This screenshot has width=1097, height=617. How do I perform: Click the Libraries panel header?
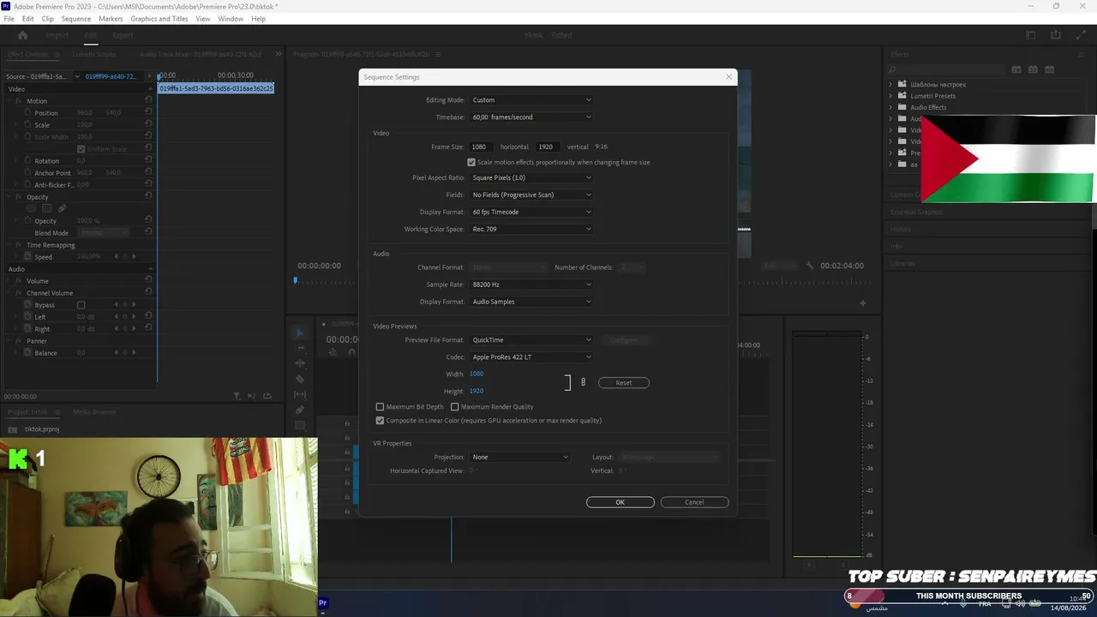tap(903, 263)
